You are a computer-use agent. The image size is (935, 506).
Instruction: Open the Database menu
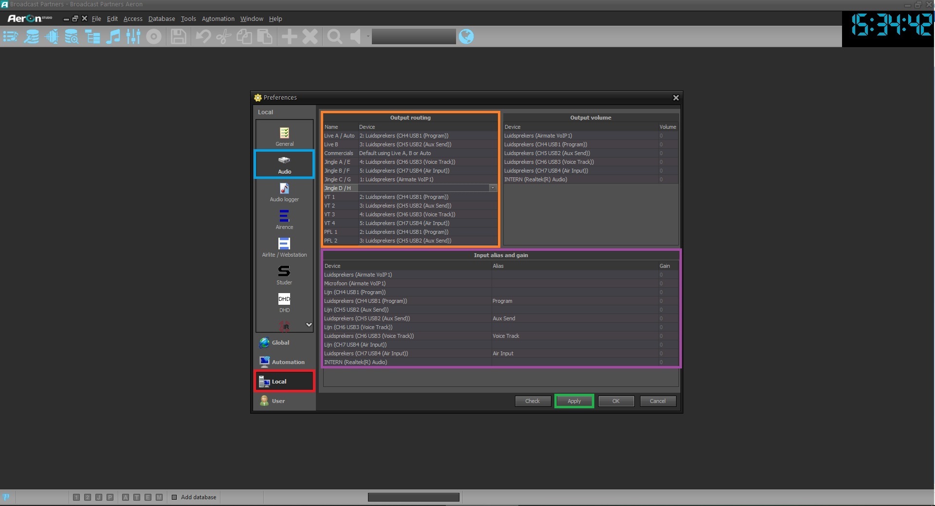(161, 19)
